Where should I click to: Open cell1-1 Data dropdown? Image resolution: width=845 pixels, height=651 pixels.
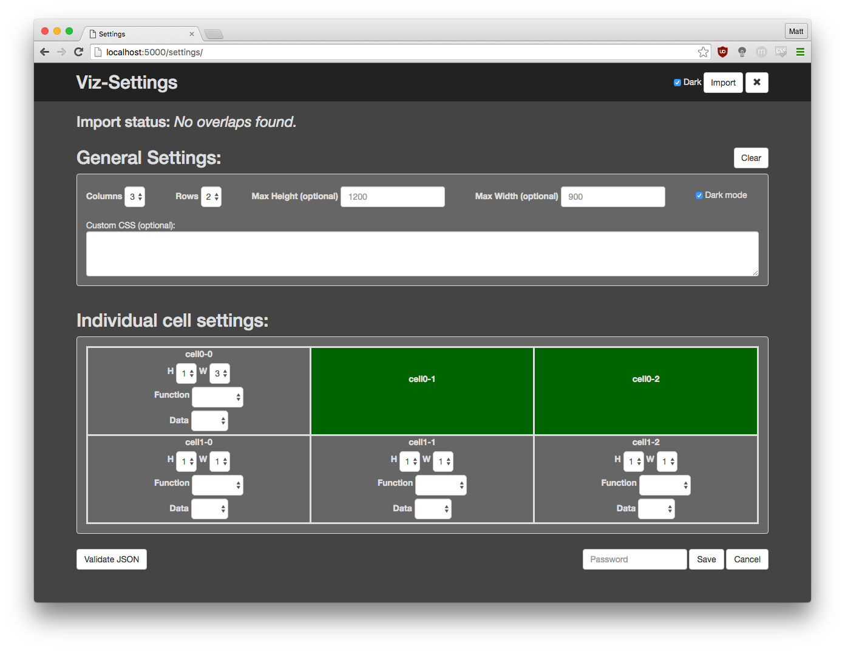[433, 509]
